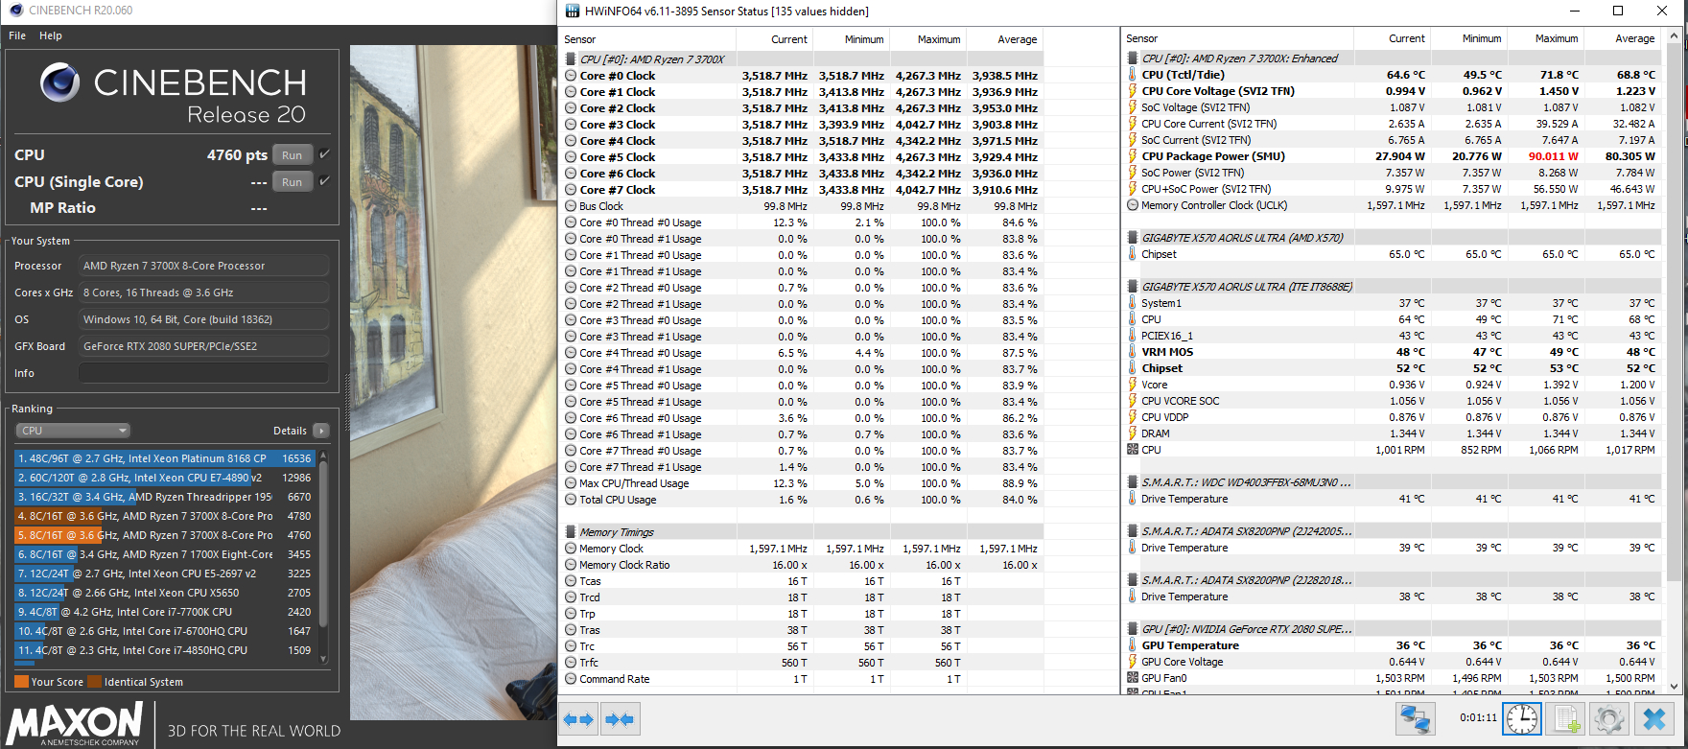Image resolution: width=1688 pixels, height=749 pixels.
Task: Select the Memory Clock Ratio row
Action: (801, 565)
